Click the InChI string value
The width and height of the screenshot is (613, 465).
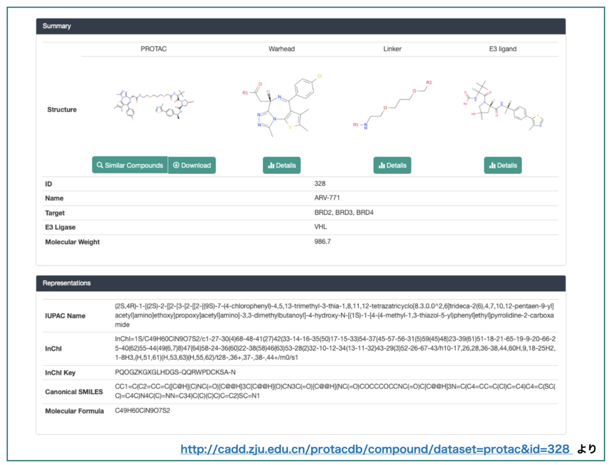click(x=336, y=349)
